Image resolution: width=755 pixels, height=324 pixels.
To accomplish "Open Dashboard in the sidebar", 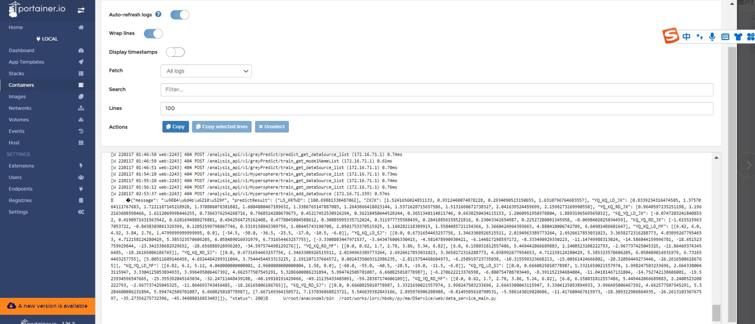I will pos(21,50).
